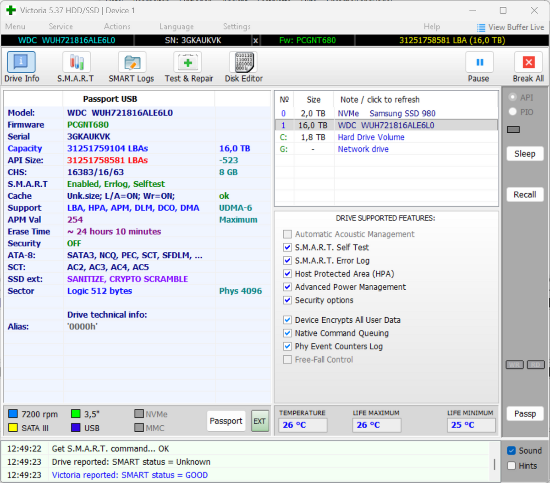Open the Drive Info panel
The image size is (550, 483).
(22, 67)
